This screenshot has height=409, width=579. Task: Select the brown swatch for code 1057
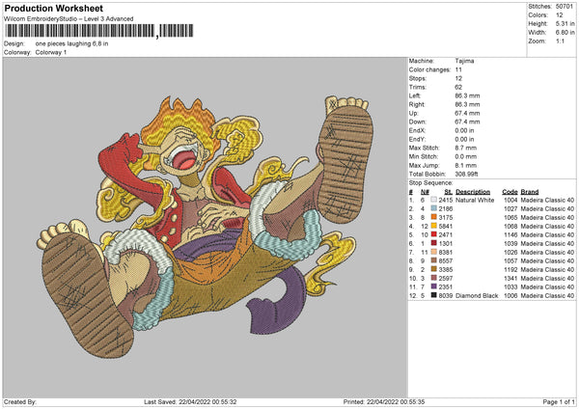click(433, 260)
